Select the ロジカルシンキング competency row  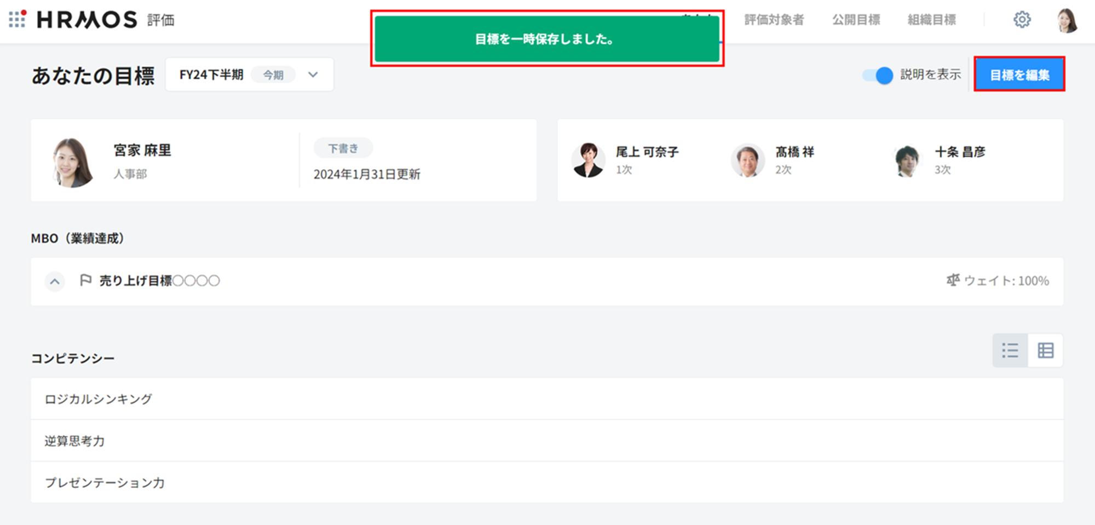coord(99,399)
